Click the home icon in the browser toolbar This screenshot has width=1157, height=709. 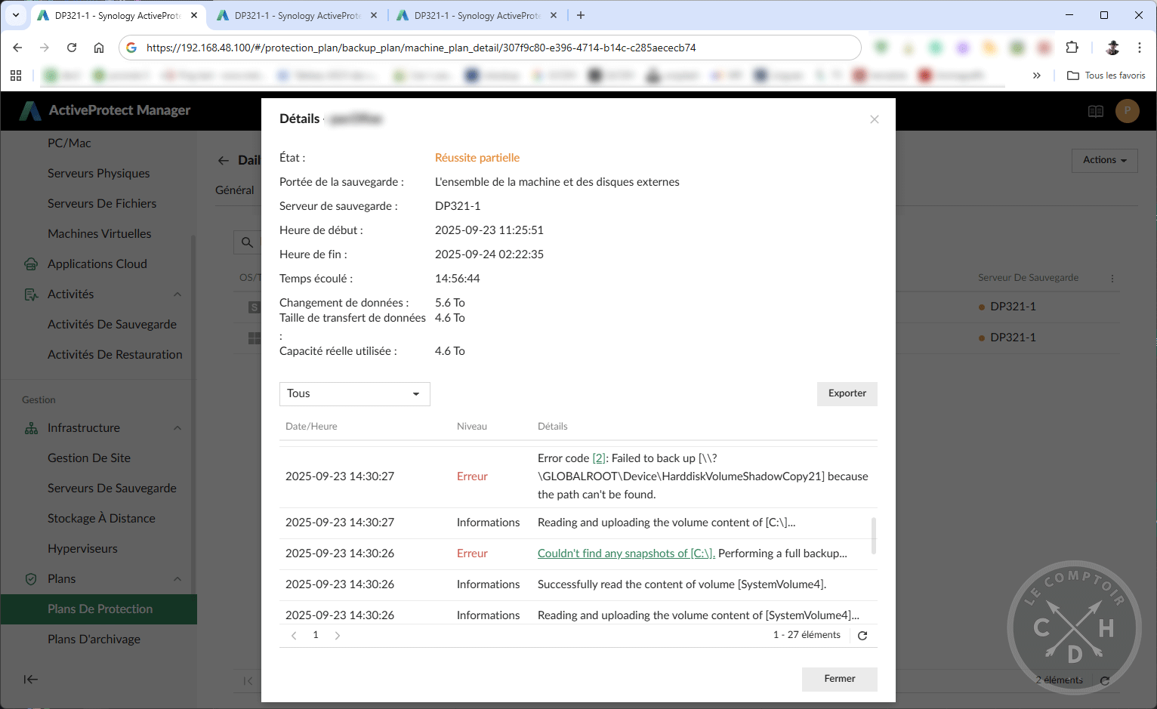pos(99,47)
